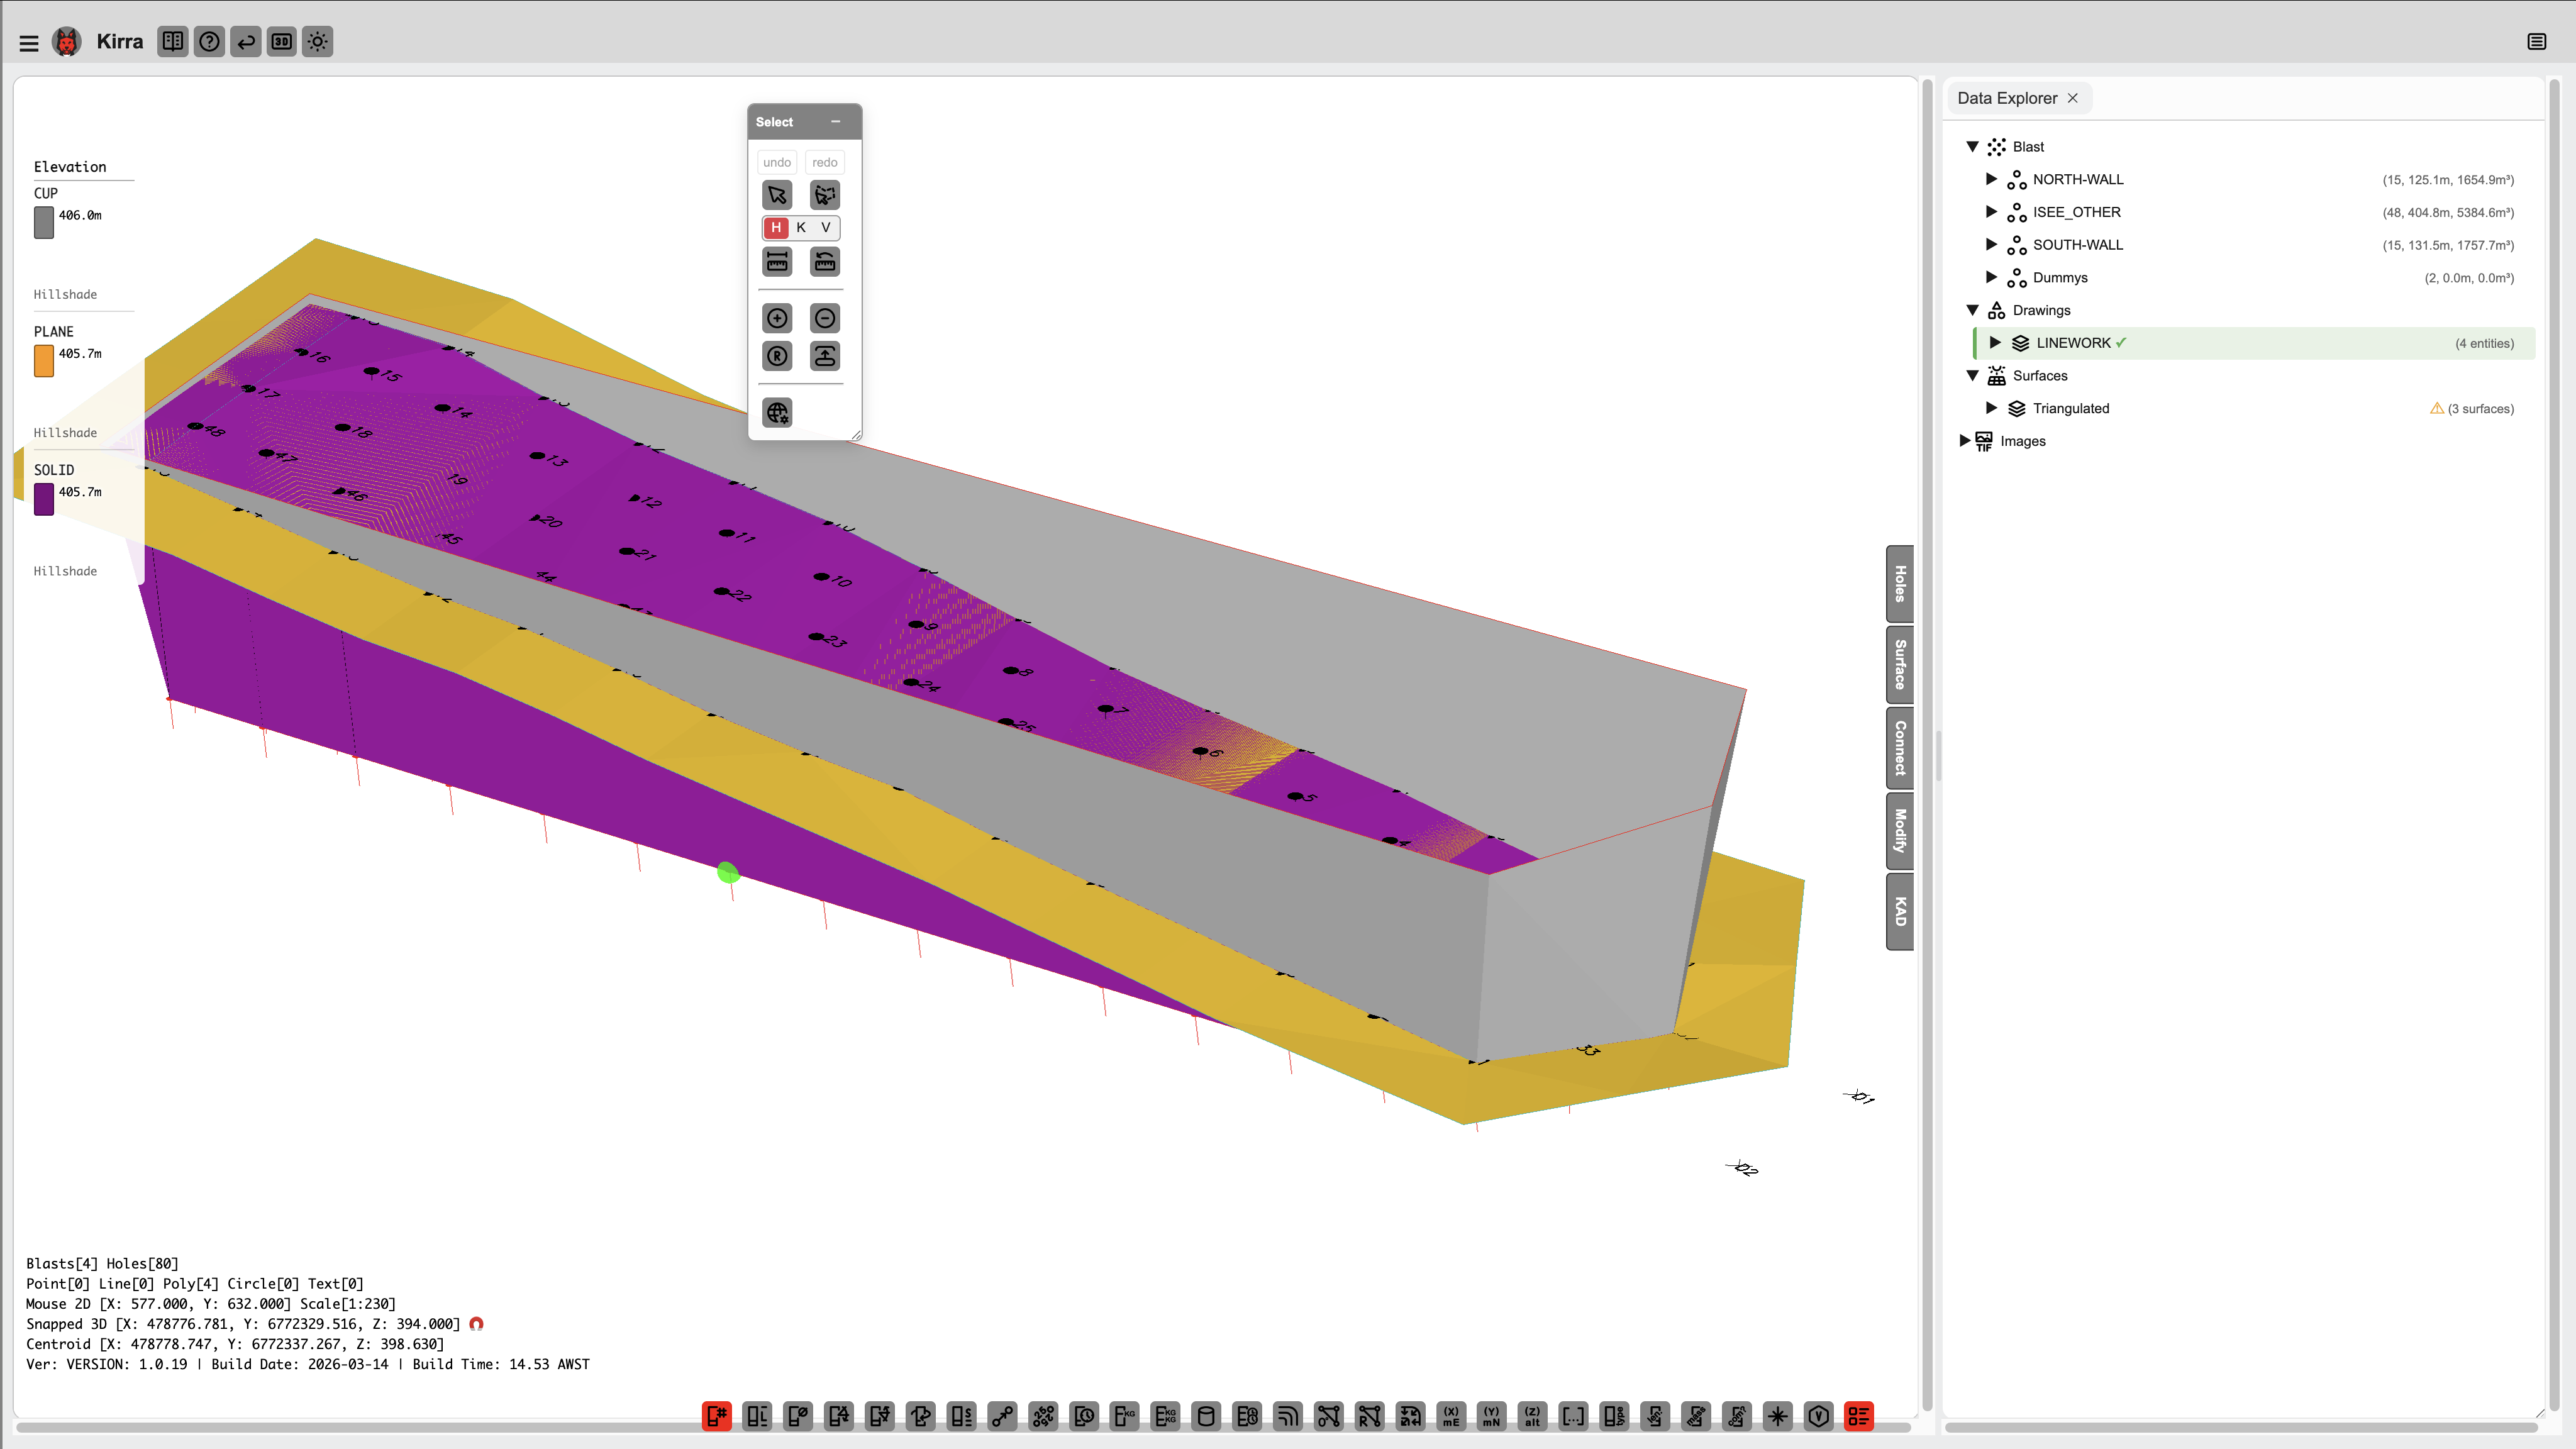The width and height of the screenshot is (2576, 1449).
Task: Click the 3D view icon in the top bar
Action: tap(281, 42)
